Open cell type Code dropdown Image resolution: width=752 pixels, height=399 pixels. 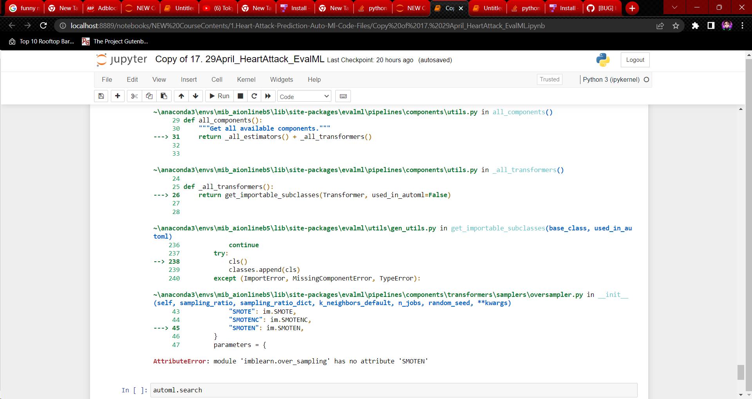click(304, 97)
